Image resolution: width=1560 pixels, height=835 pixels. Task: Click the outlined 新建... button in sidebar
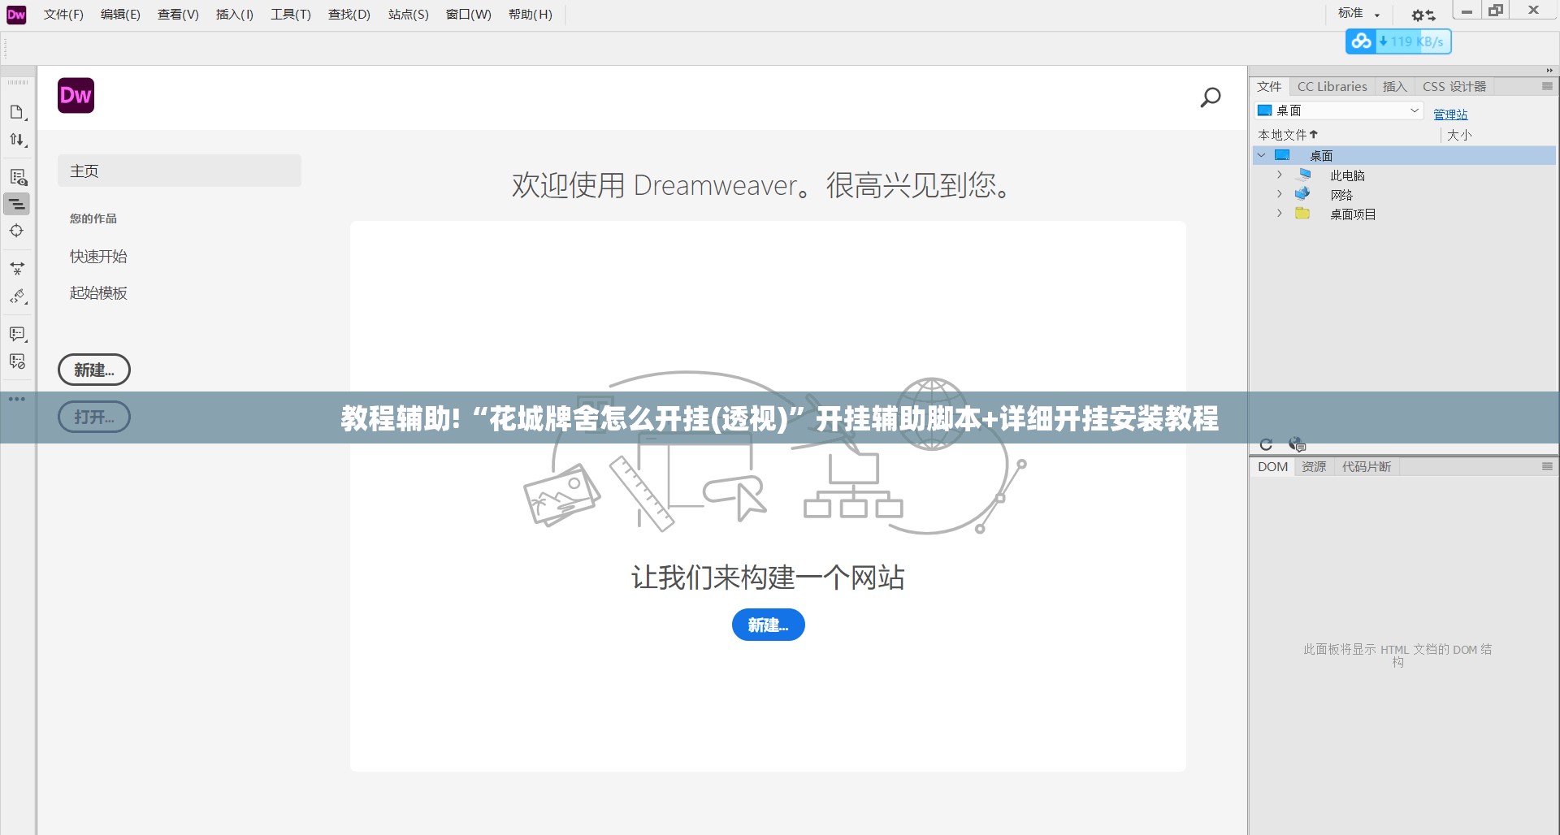(x=94, y=370)
